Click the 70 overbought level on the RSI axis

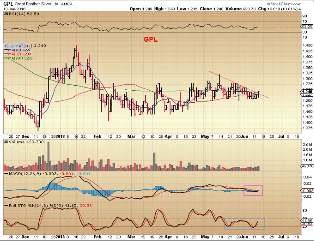(305, 21)
